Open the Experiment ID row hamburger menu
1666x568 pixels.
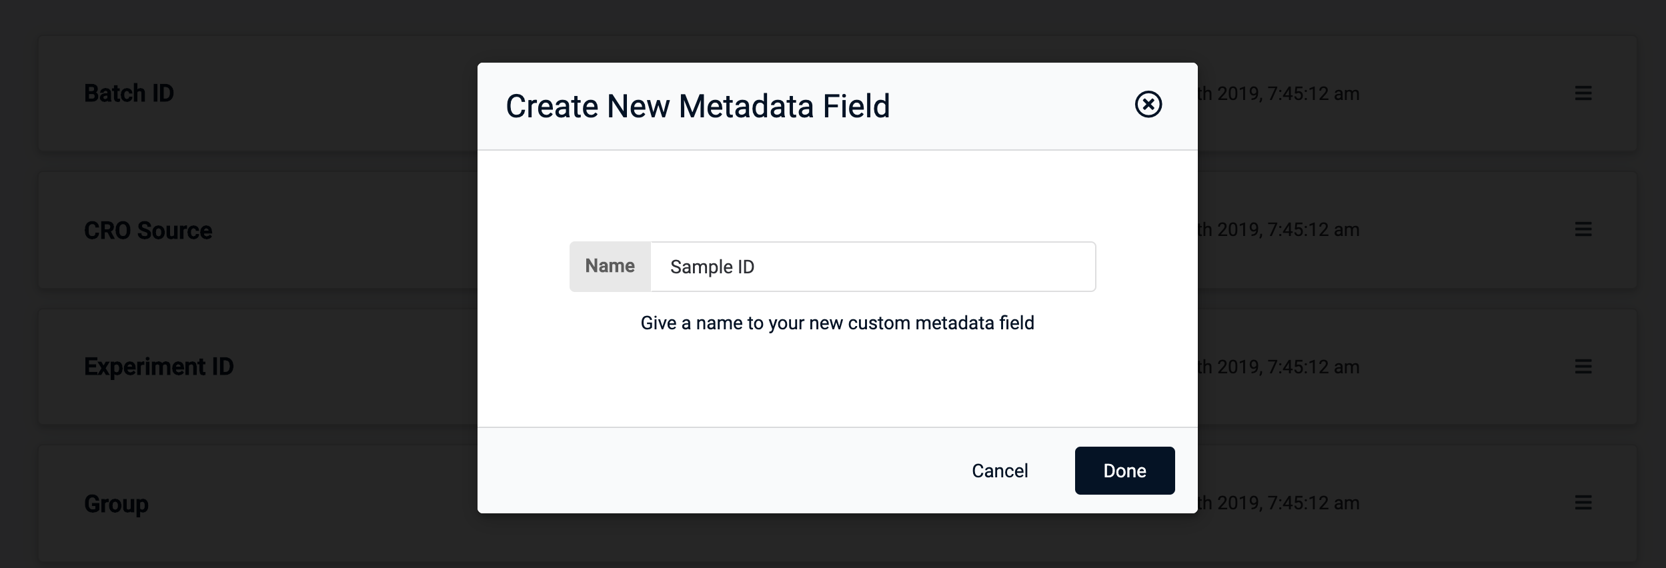[x=1583, y=366]
